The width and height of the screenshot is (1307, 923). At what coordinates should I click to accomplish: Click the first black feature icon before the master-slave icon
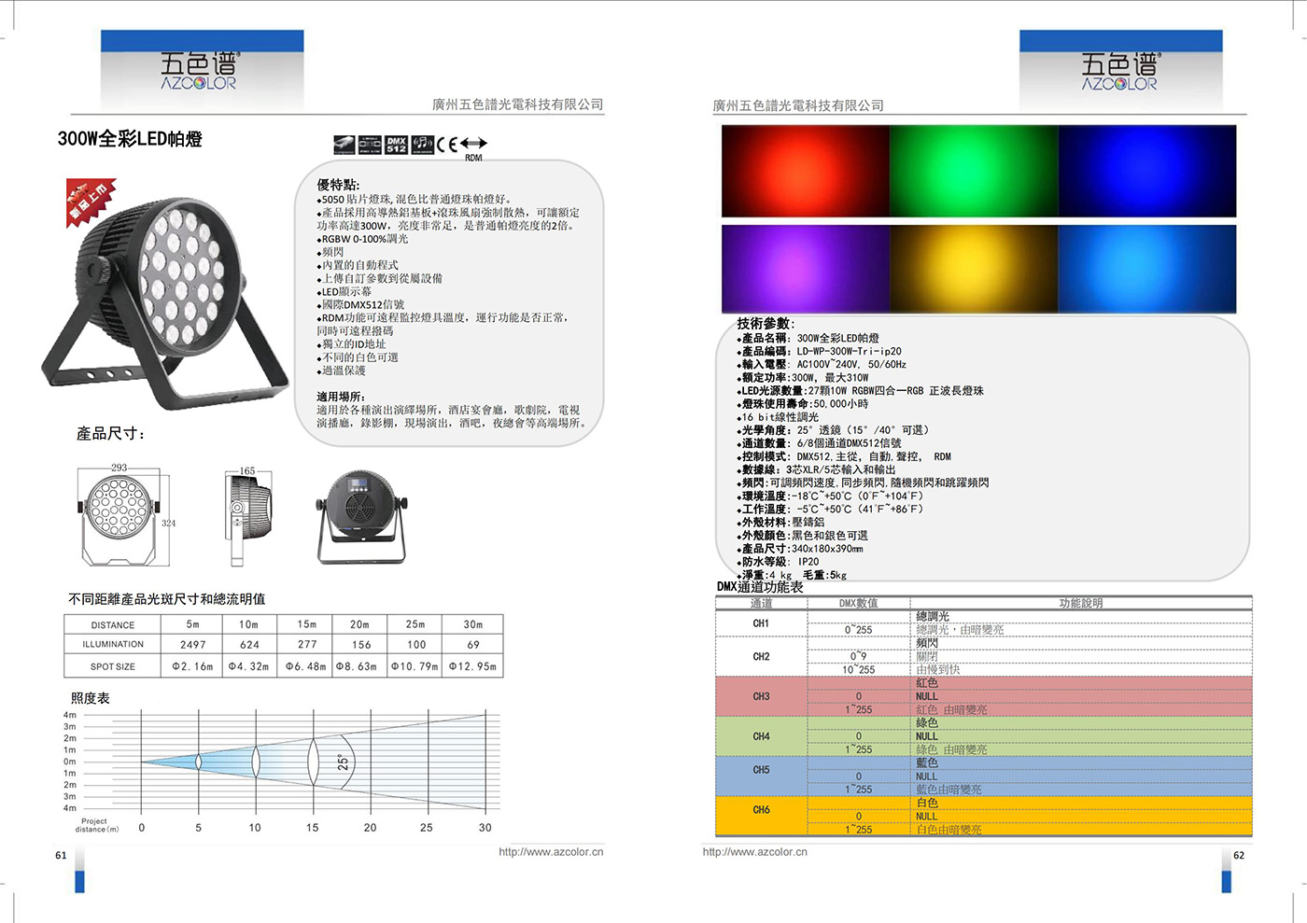(x=344, y=145)
